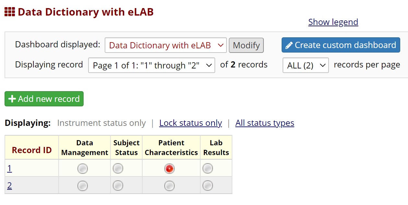408x205 pixels.
Task: Open Data Management status for record 1
Action: (x=83, y=169)
